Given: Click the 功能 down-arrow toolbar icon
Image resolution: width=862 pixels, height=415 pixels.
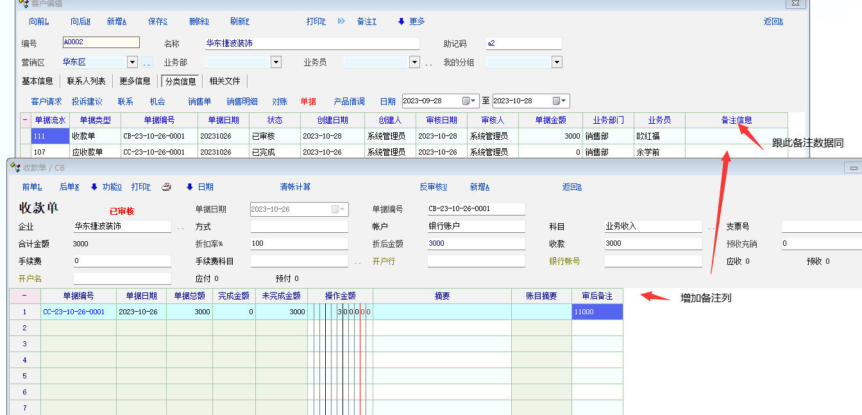Looking at the screenshot, I should click(94, 187).
